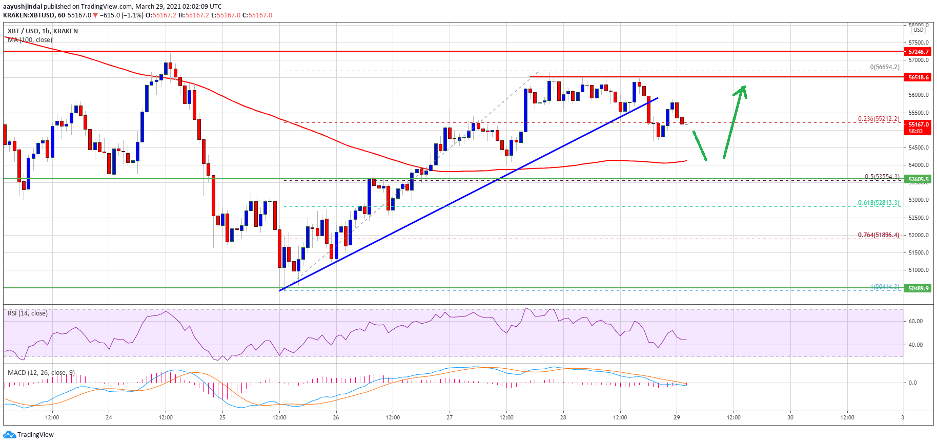Screen dimensions: 937x444
Task: Click the TradingView cloud logo icon
Action: coord(9,435)
